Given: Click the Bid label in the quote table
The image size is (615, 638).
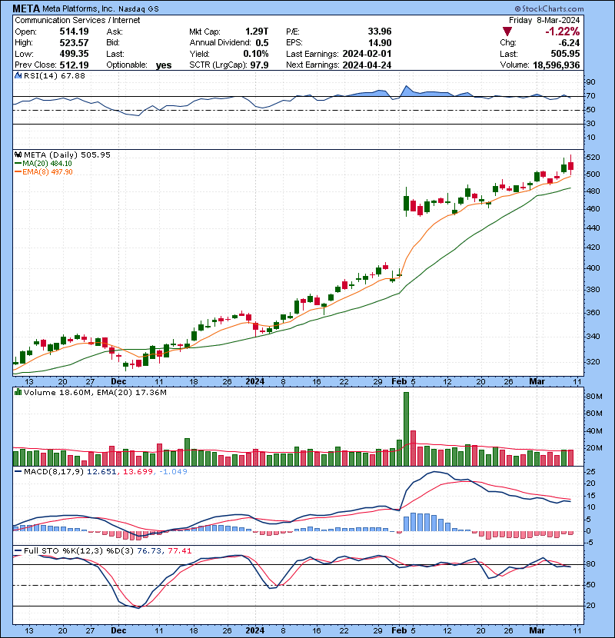Looking at the screenshot, I should click(113, 43).
